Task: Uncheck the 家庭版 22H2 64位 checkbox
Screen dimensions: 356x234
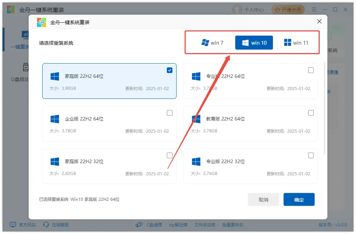Action: pos(170,70)
